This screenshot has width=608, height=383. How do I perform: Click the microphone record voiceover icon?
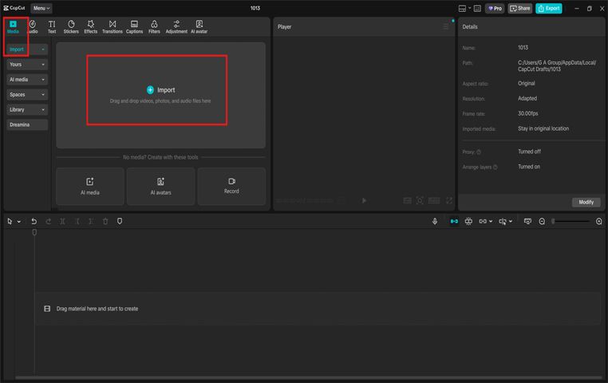click(435, 221)
